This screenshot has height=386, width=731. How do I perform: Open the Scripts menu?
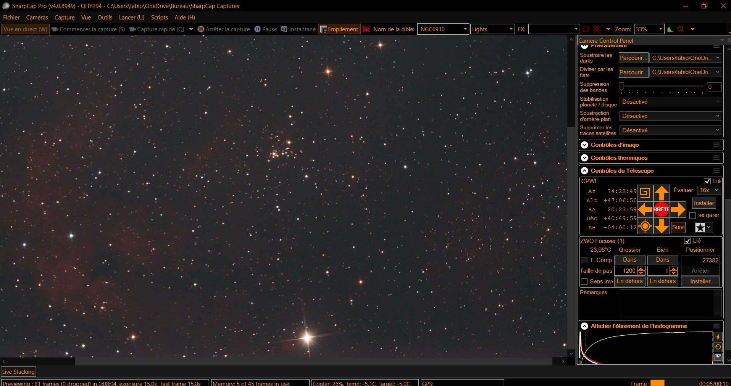(x=159, y=18)
